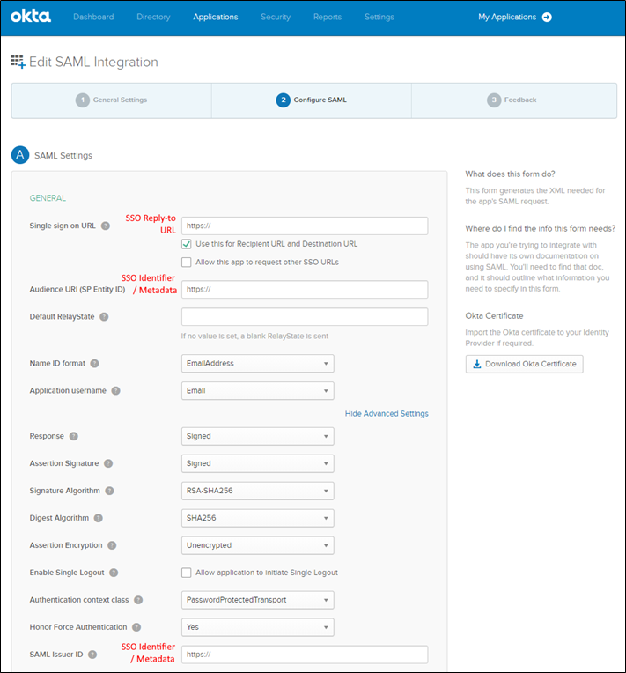Open the Settings menu
The width and height of the screenshot is (626, 673).
379,17
